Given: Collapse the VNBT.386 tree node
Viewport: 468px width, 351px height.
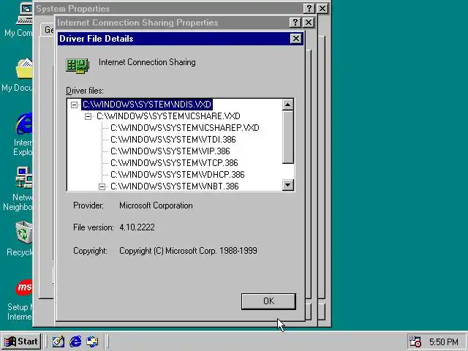Looking at the screenshot, I should (x=102, y=187).
